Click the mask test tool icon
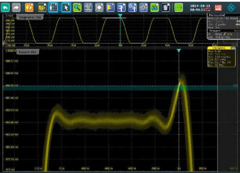 pos(99,7)
